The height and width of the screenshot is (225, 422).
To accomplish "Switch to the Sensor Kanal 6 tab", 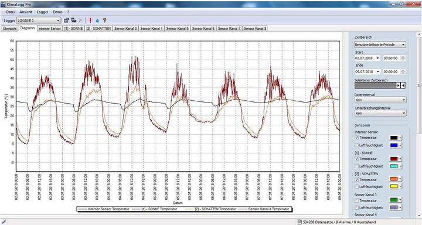I will click(203, 28).
